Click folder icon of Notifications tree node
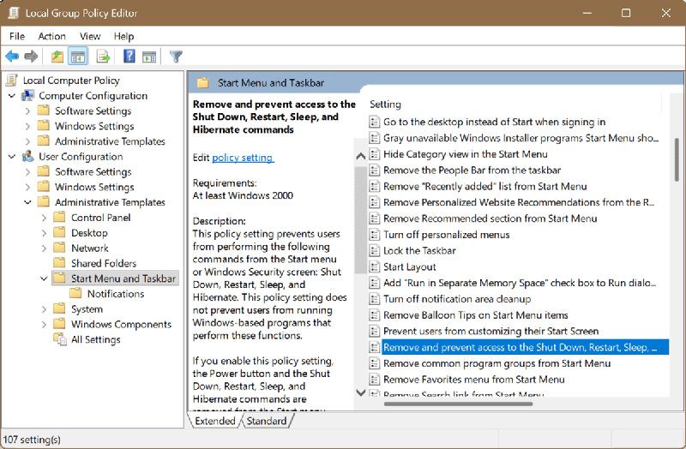Viewport: 686px width, 449px height. pos(75,293)
